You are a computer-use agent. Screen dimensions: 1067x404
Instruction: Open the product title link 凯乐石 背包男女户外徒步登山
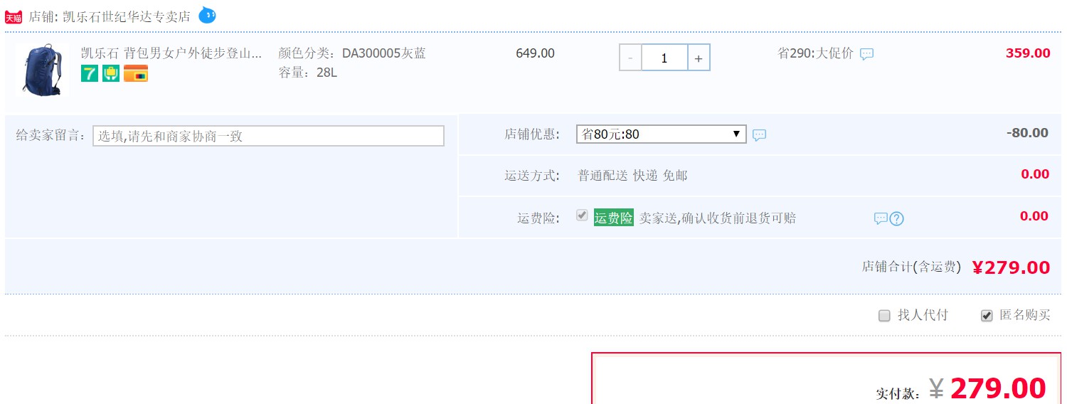click(171, 53)
